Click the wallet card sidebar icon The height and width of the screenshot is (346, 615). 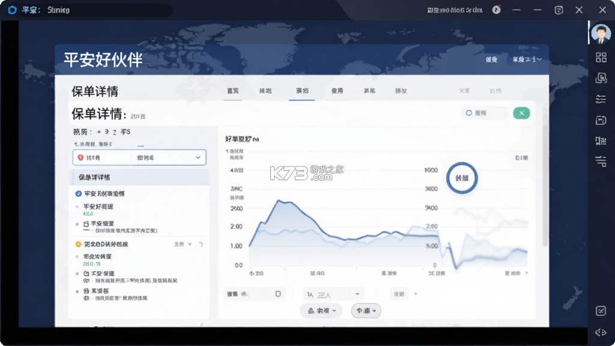pos(601,120)
